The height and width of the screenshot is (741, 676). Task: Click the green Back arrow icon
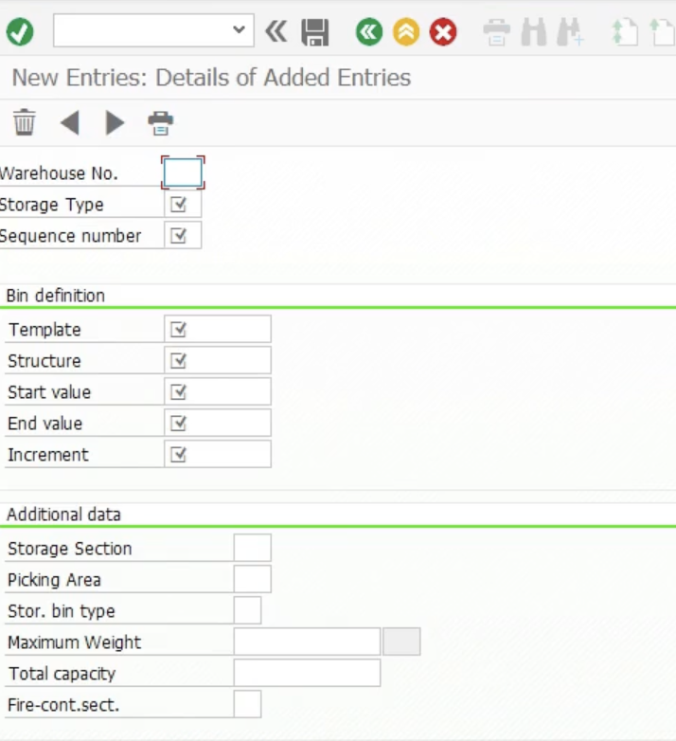(x=369, y=32)
